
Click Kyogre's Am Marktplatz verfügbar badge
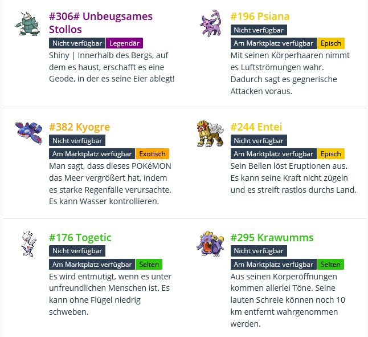92,153
